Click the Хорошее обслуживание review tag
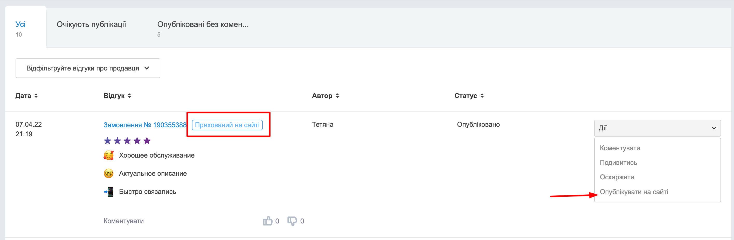The image size is (734, 240). (x=157, y=155)
